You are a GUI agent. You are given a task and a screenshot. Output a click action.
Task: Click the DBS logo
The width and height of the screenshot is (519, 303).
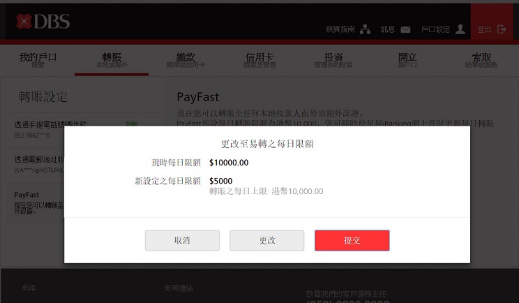pos(43,22)
